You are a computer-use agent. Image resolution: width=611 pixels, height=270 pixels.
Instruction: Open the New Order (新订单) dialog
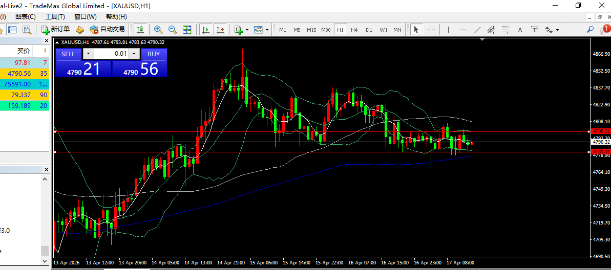(x=56, y=30)
